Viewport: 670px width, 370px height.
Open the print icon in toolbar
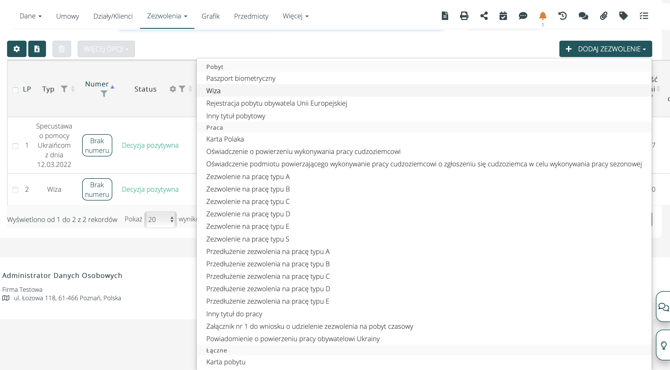coord(464,16)
